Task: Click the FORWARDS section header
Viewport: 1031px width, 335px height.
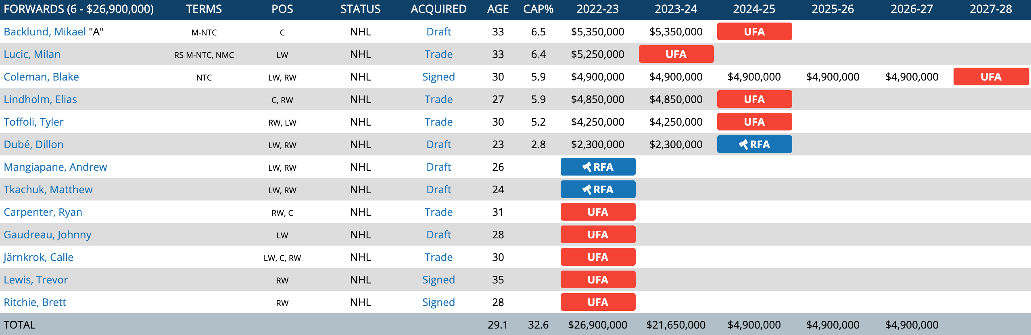Action: tap(79, 9)
